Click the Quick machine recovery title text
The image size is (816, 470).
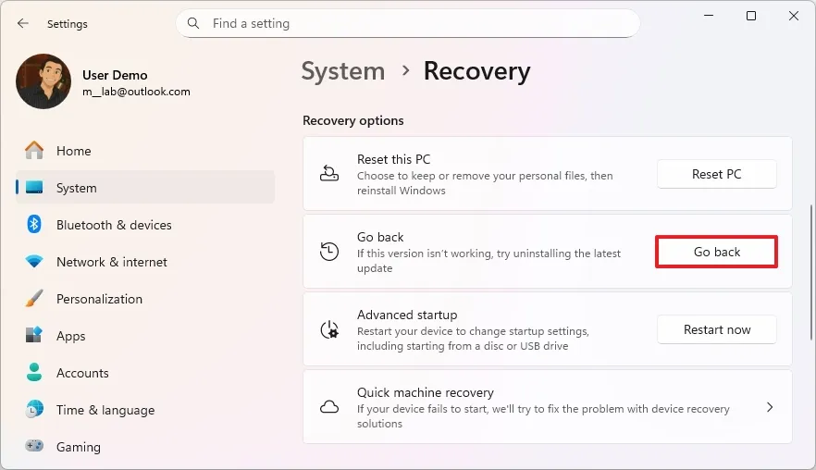pos(426,392)
